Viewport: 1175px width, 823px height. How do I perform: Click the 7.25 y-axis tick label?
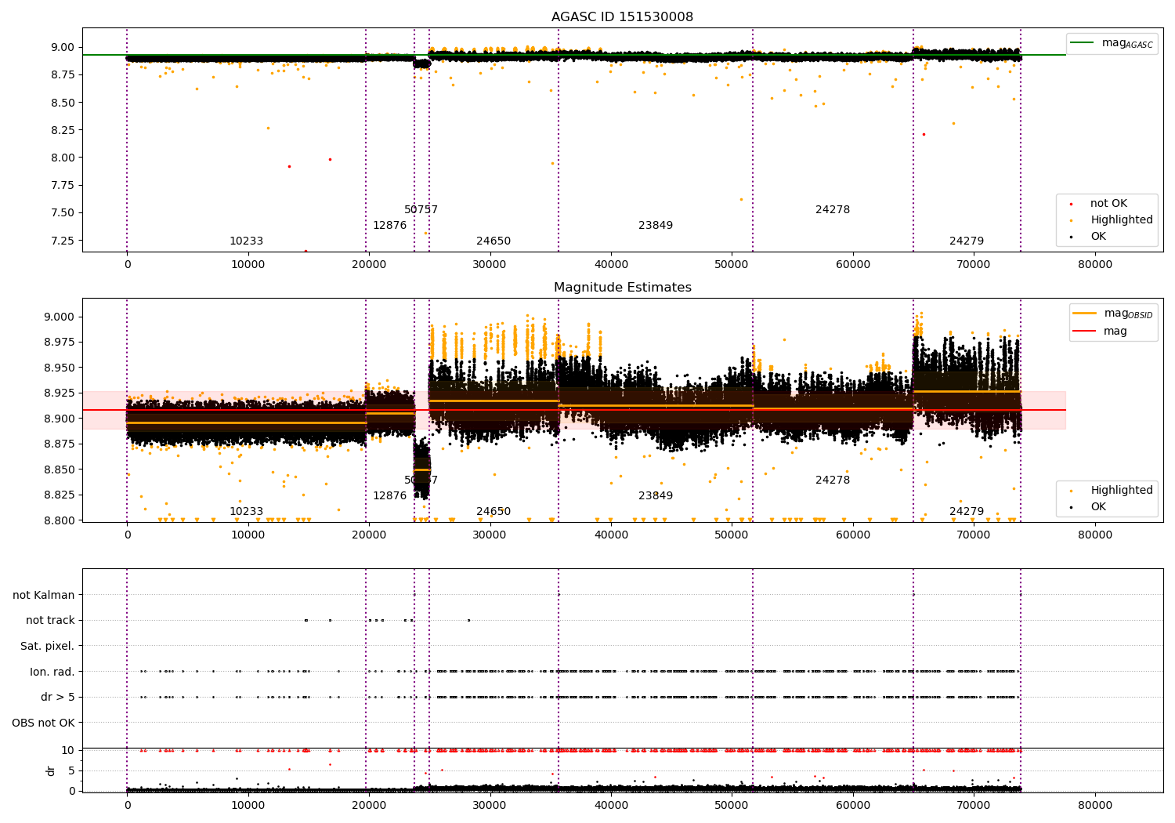[62, 241]
